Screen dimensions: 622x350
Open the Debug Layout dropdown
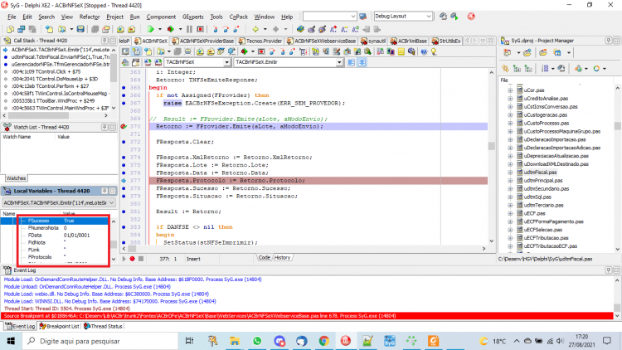[429, 17]
